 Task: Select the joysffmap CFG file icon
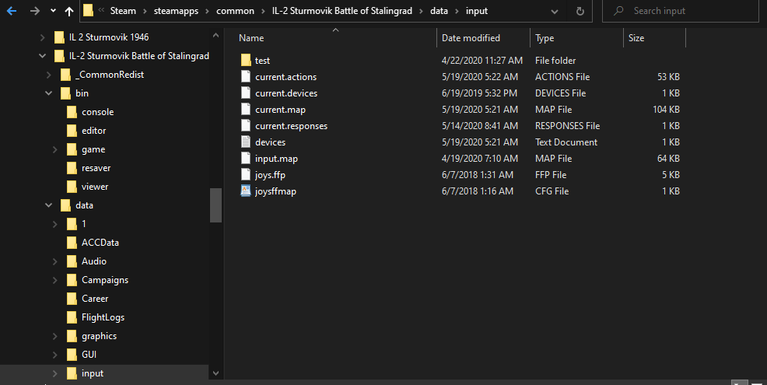(246, 191)
